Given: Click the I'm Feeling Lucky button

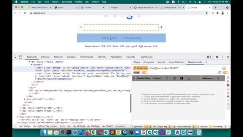Looking at the screenshot, I should [132, 38].
